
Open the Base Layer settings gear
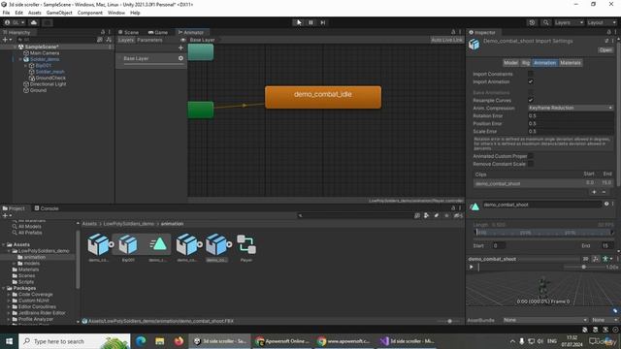click(x=180, y=58)
